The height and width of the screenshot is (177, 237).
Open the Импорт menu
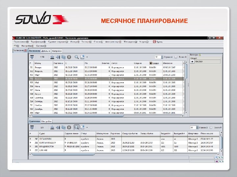pyautogui.click(x=75, y=42)
